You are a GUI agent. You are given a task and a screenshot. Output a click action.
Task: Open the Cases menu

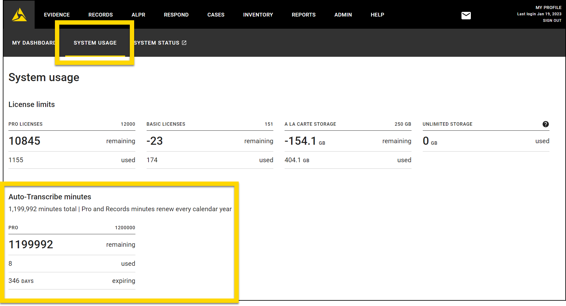[216, 15]
